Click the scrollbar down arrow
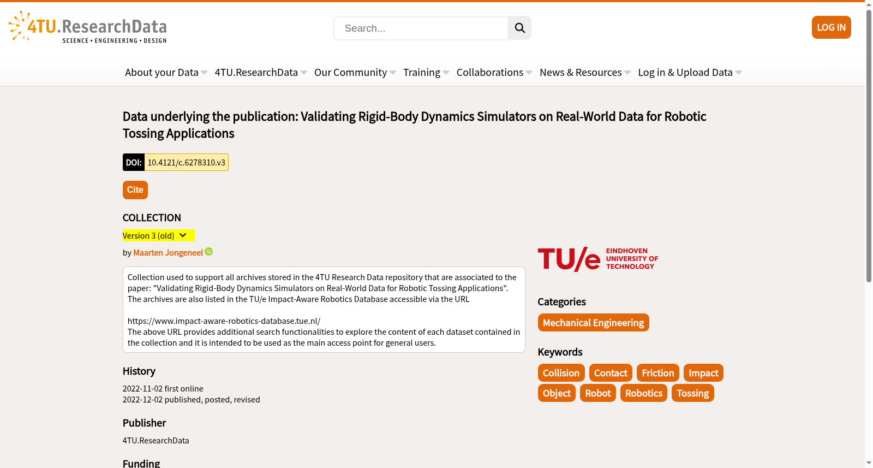 869,464
